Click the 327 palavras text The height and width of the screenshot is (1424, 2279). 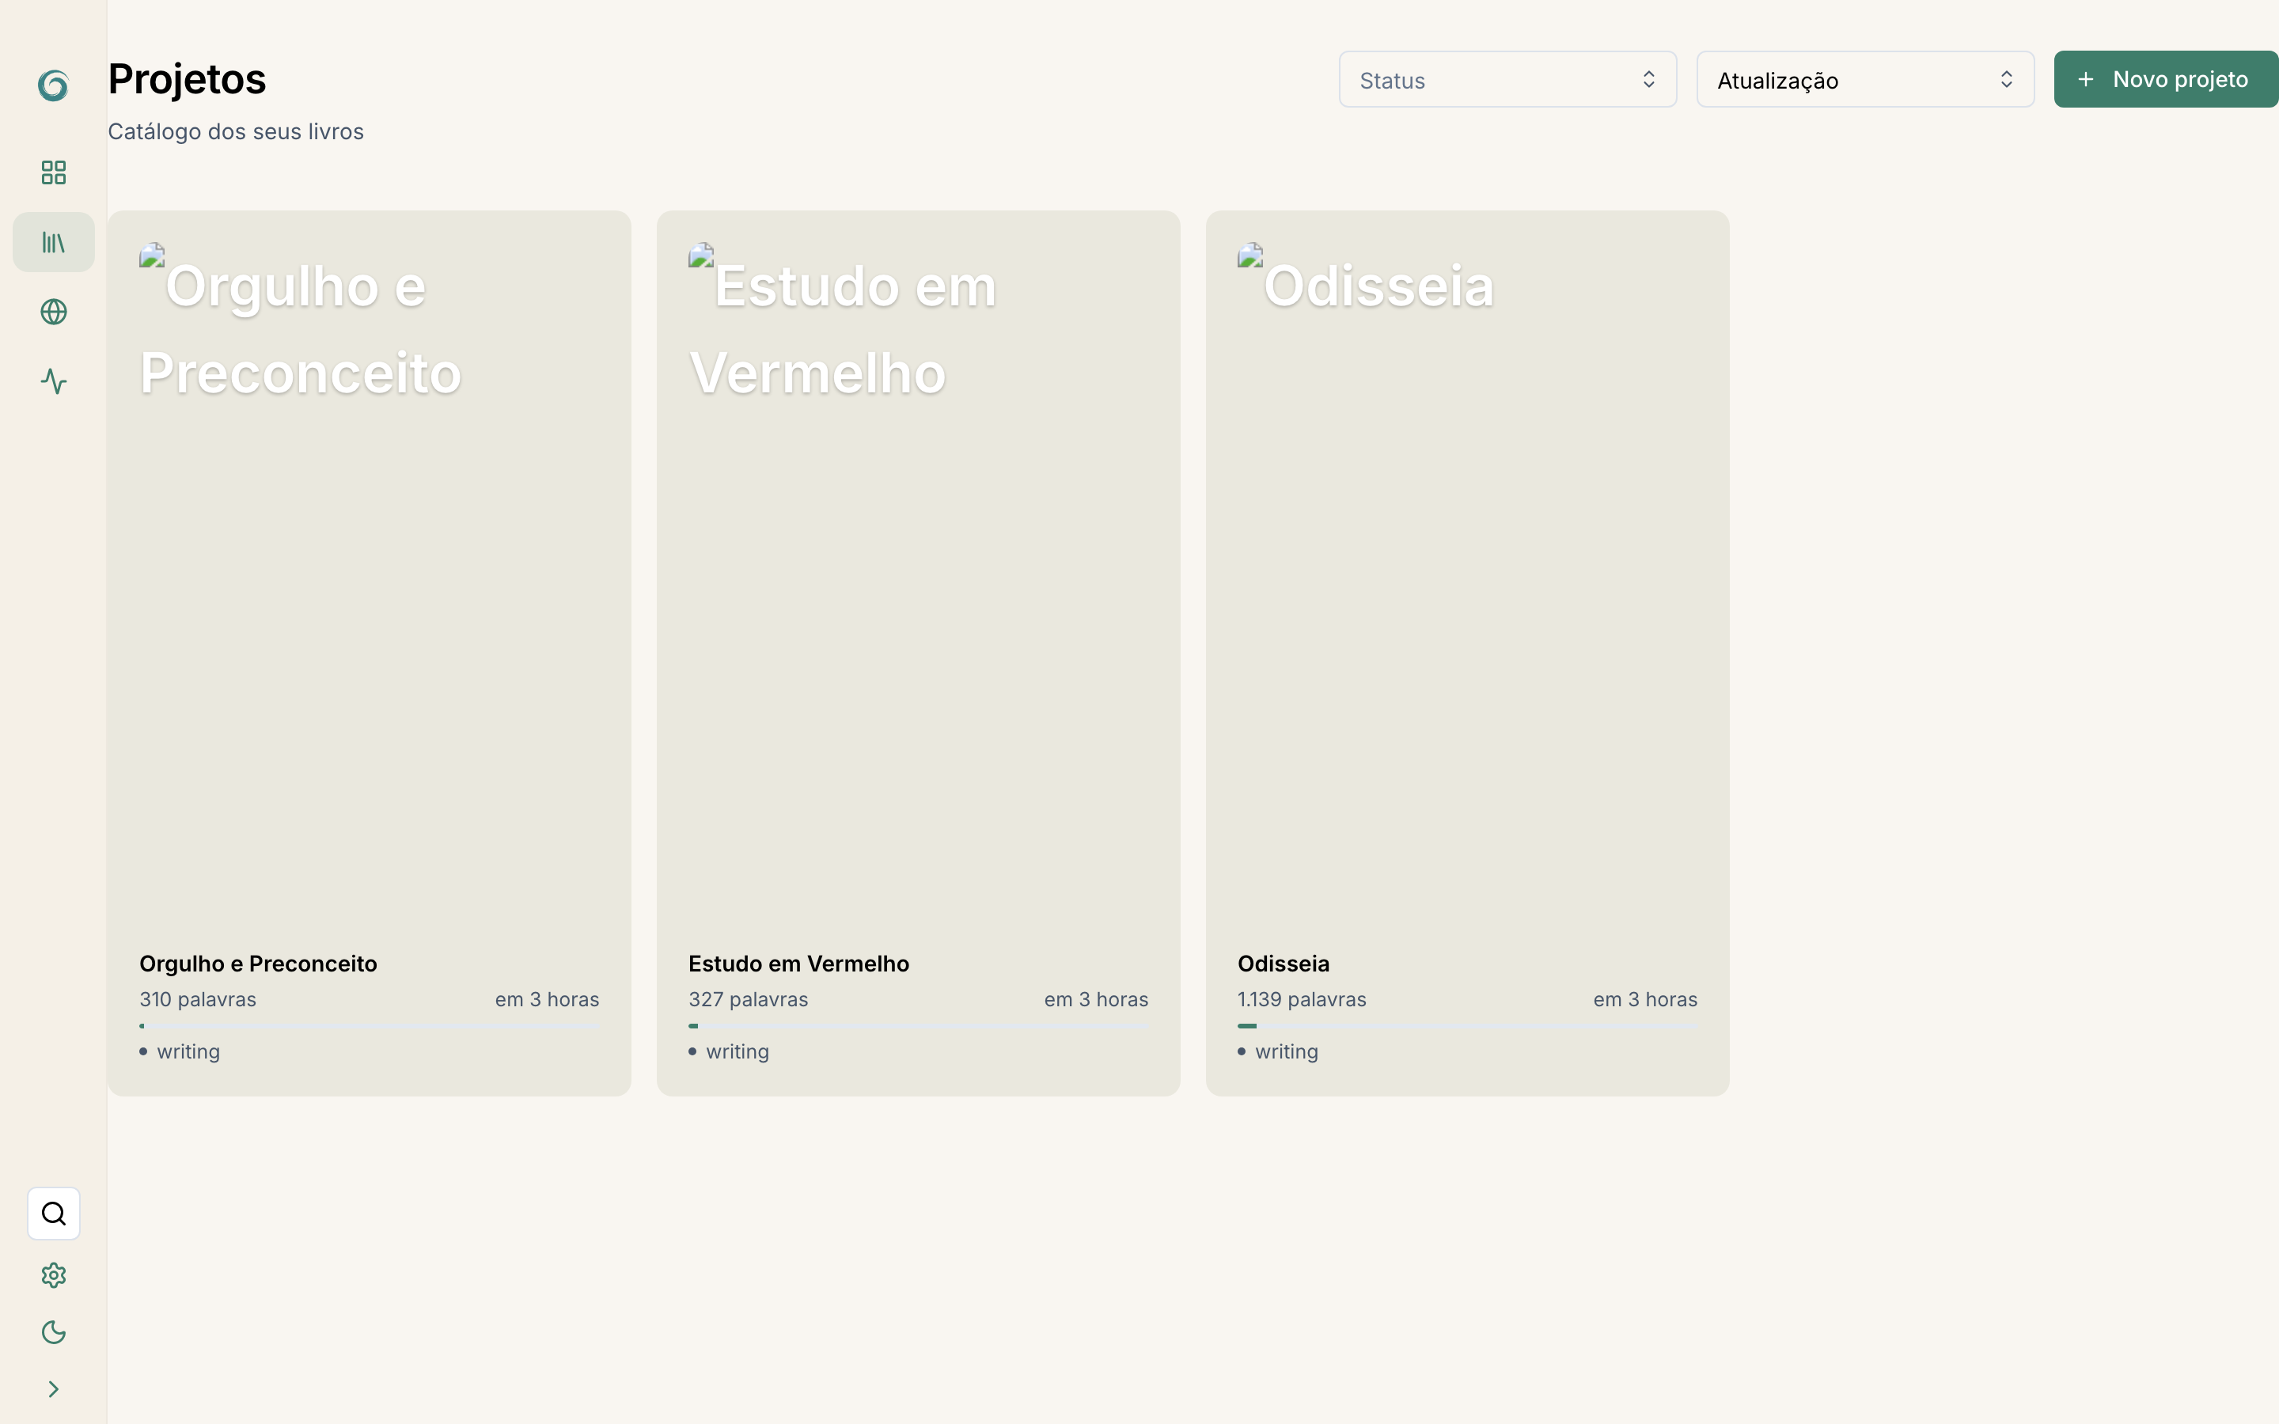point(748,999)
